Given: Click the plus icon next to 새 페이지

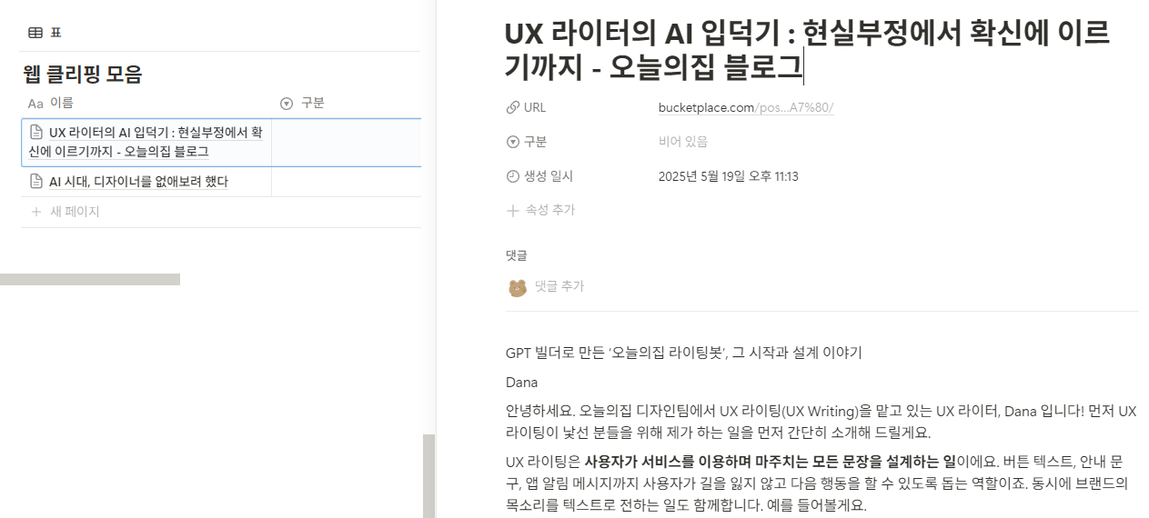Looking at the screenshot, I should (36, 212).
